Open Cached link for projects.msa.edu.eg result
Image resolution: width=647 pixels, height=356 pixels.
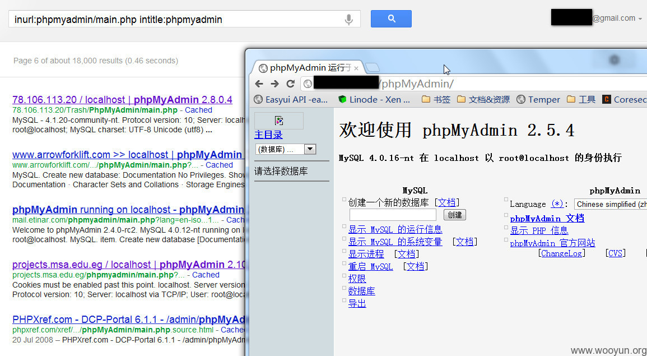click(206, 275)
